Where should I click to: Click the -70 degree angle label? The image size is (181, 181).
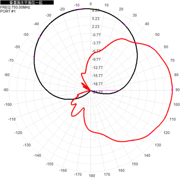click(x=11, y=60)
